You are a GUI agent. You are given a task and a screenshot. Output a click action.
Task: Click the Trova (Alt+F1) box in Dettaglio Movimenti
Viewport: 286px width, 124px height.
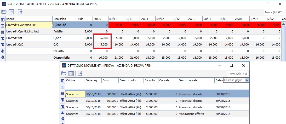click(237, 74)
